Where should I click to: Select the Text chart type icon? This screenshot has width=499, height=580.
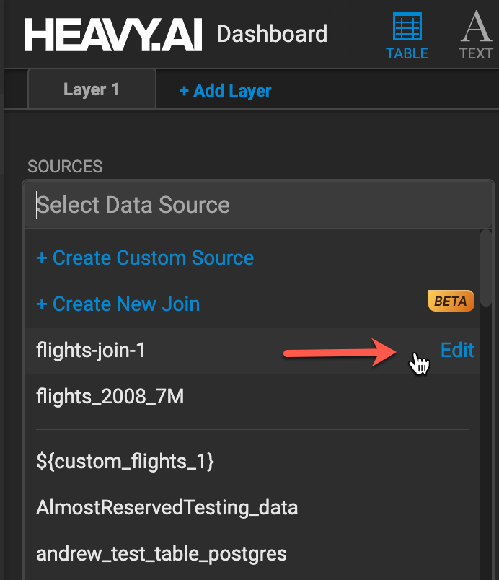(x=477, y=27)
